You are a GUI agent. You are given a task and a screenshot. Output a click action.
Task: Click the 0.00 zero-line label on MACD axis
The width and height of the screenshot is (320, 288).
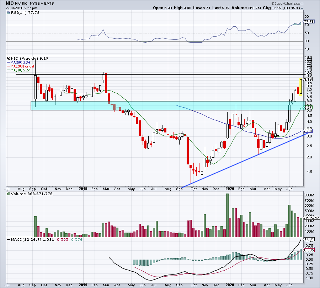click(x=310, y=260)
